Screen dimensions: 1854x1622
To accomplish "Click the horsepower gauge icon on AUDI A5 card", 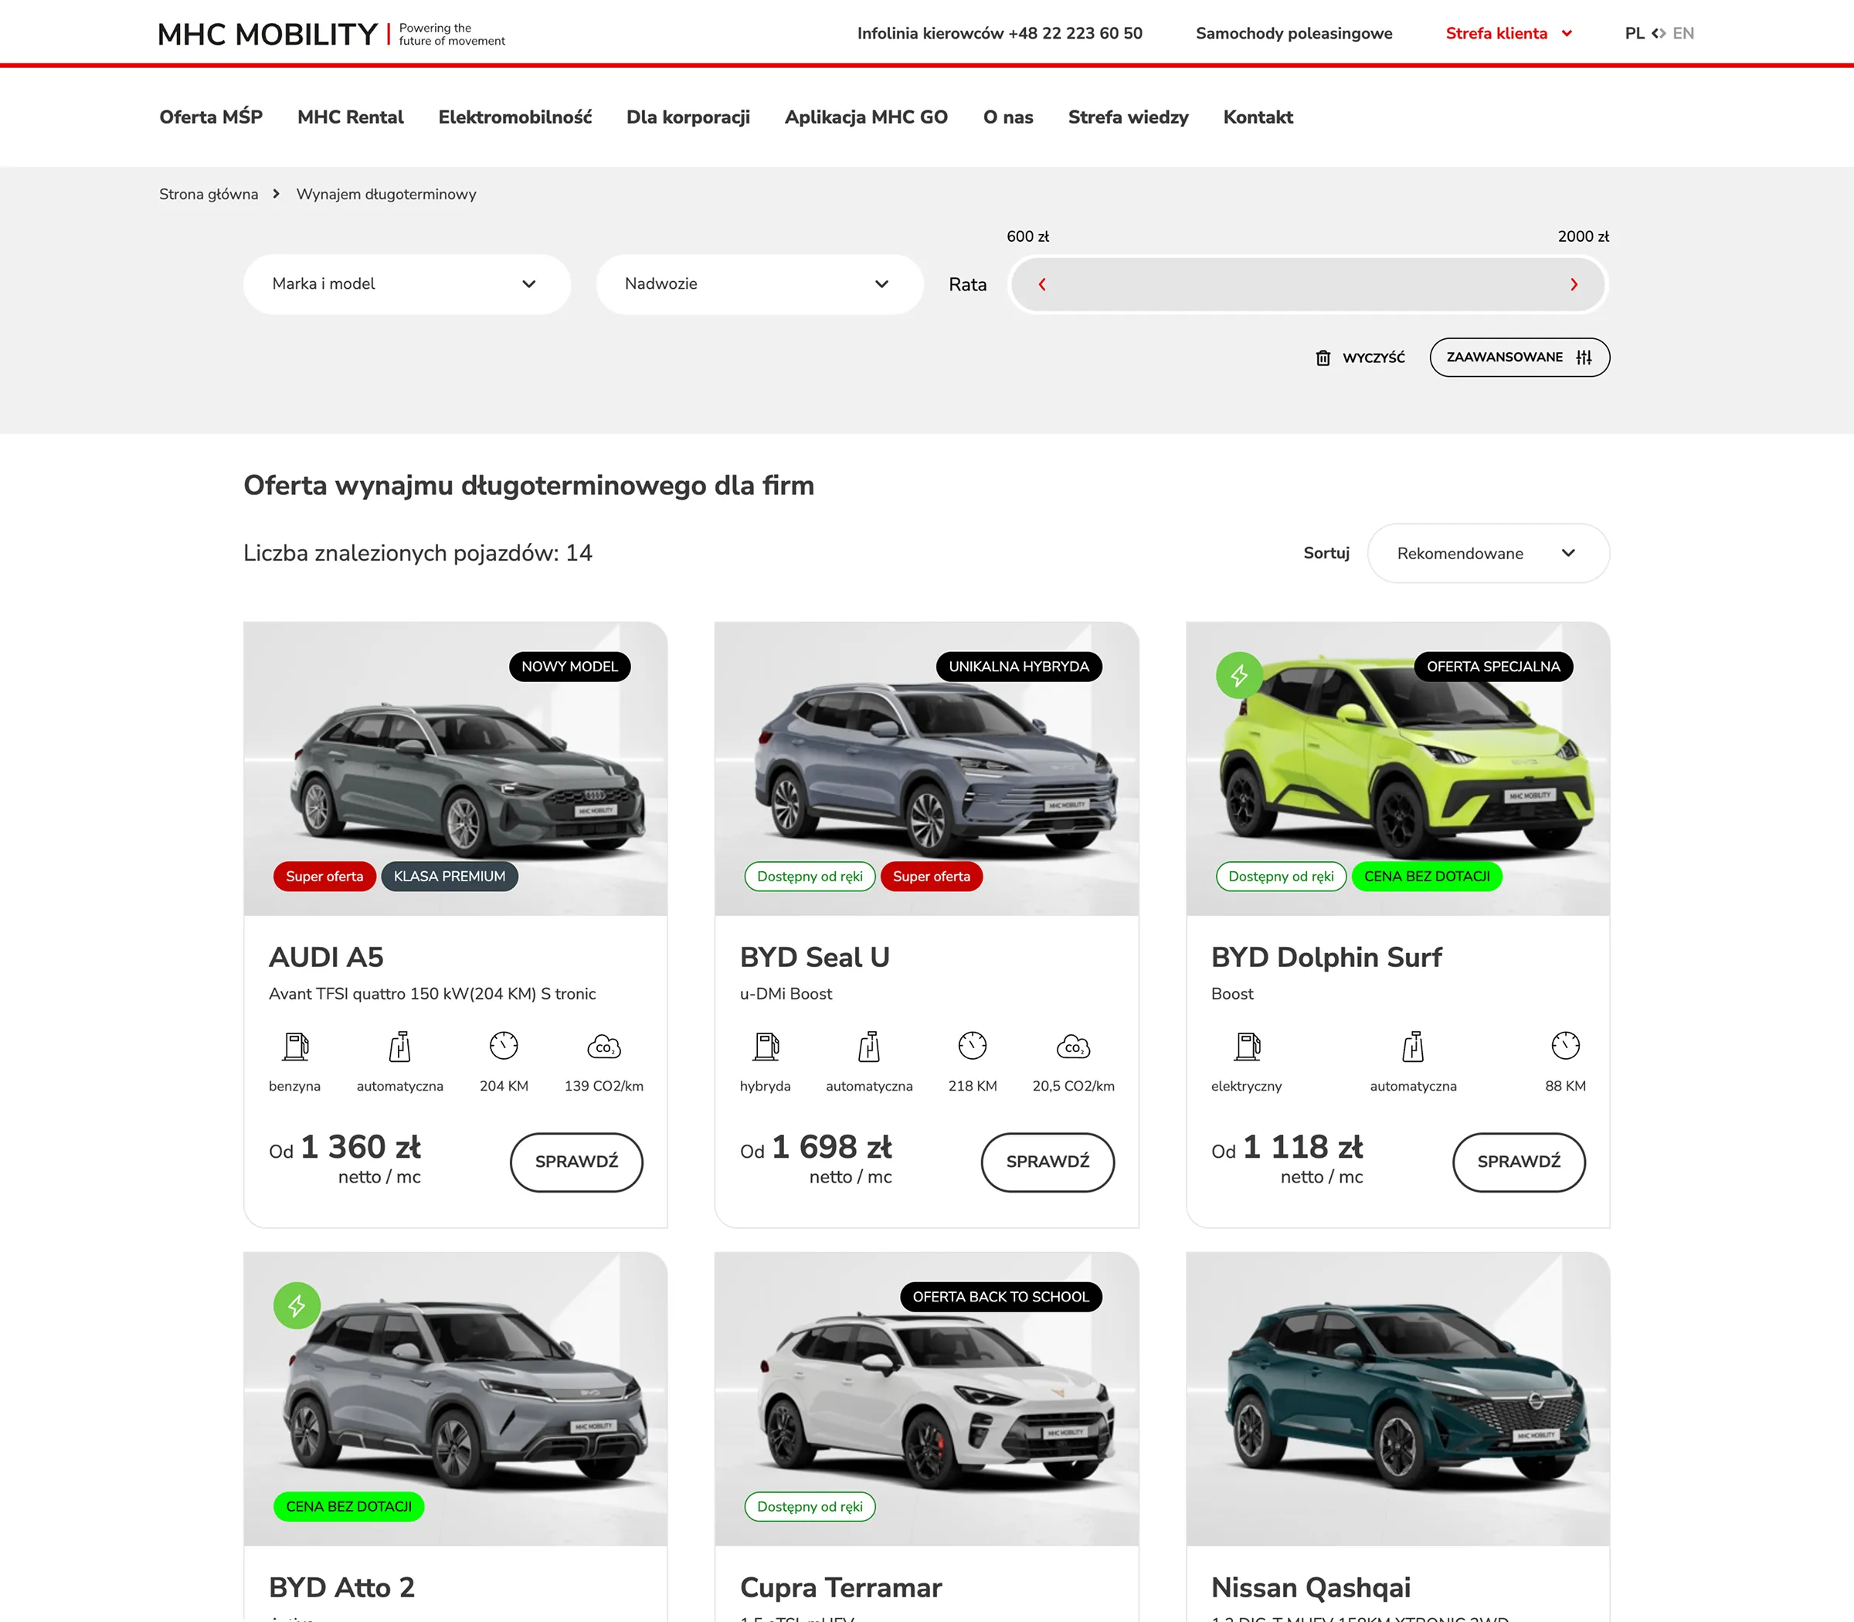I will pos(504,1046).
